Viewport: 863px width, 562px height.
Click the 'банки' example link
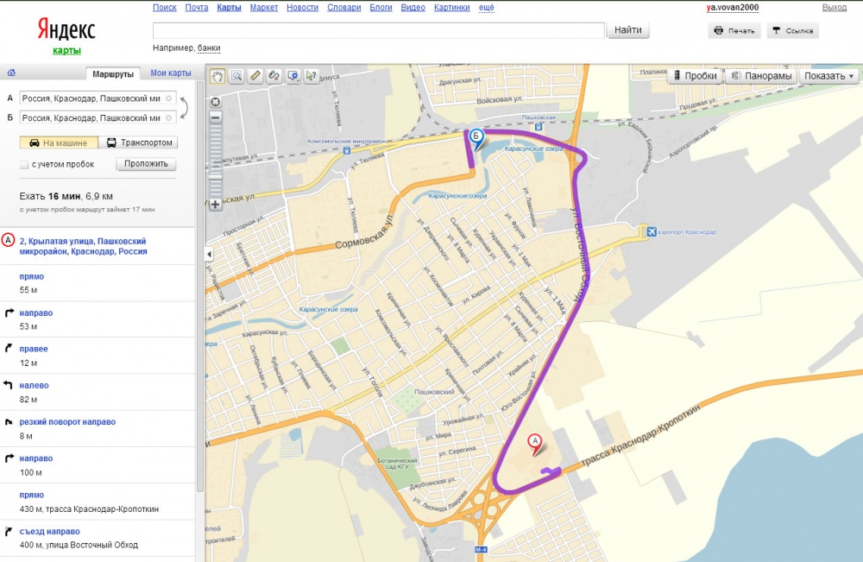(x=209, y=47)
